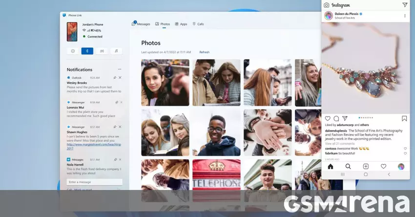View all 21 comments link
415x217 pixels.
pyautogui.click(x=340, y=143)
